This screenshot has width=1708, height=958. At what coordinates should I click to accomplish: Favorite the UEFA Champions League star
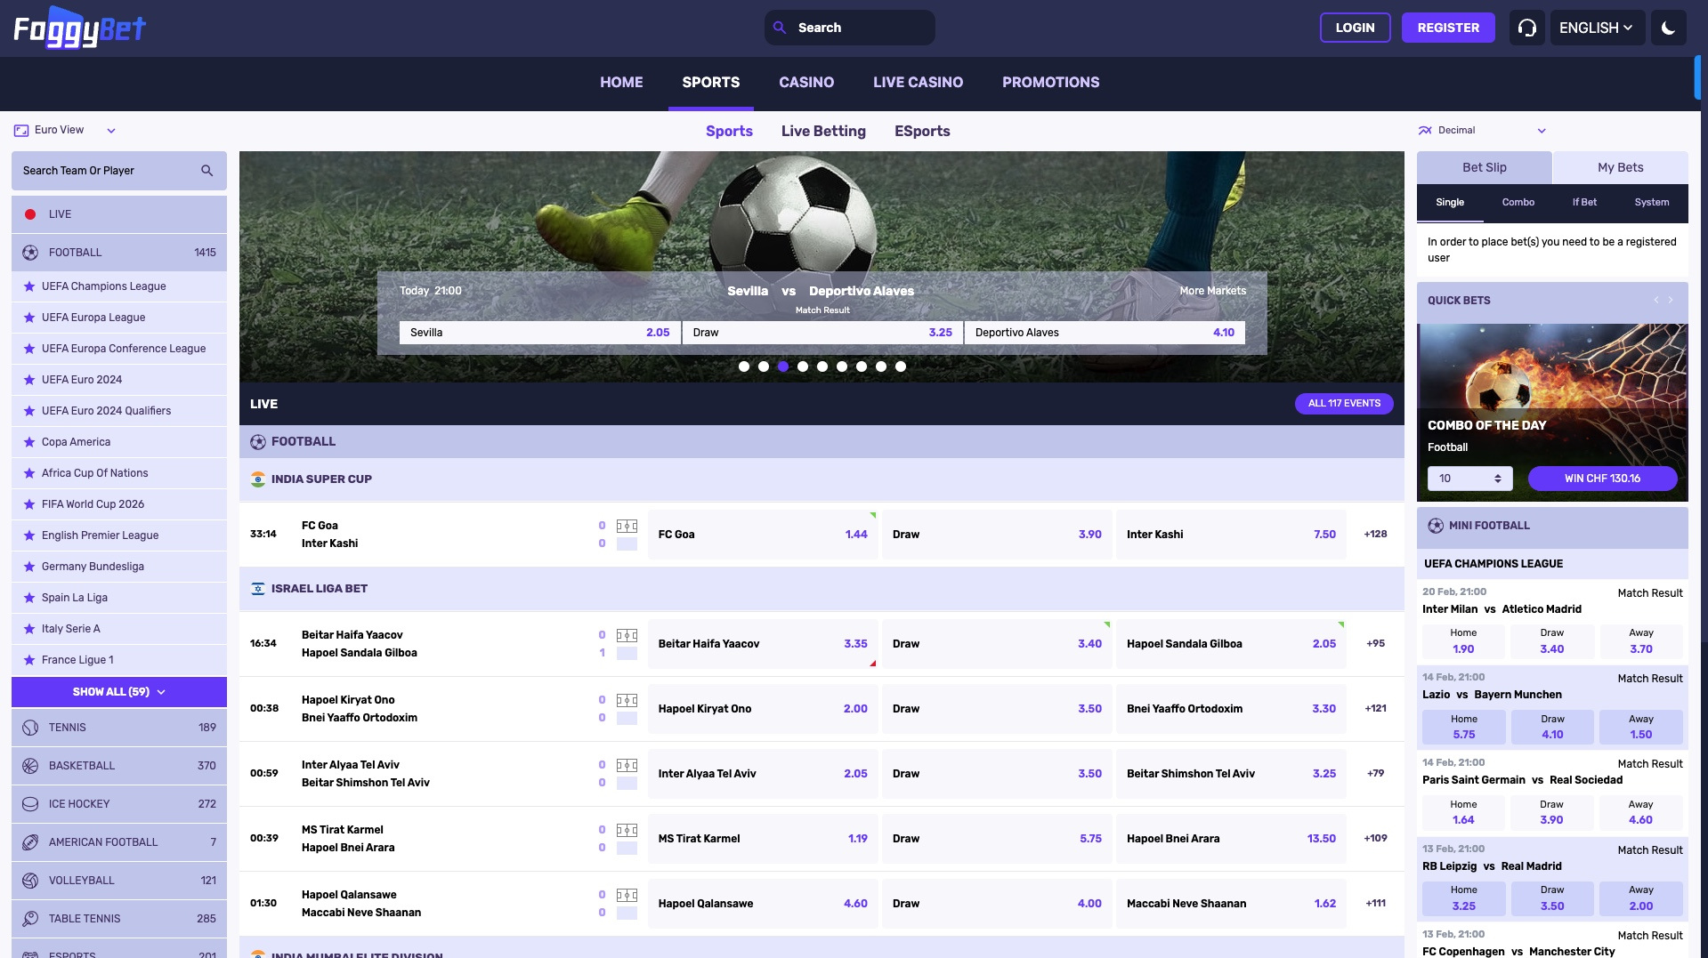point(28,286)
